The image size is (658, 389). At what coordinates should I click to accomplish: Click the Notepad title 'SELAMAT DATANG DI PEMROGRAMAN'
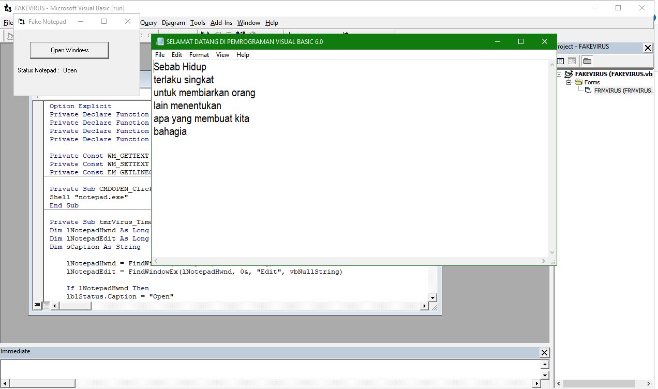point(245,41)
